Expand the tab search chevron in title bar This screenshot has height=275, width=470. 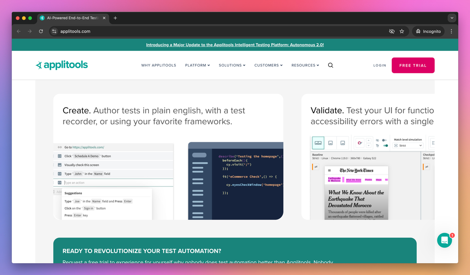click(x=452, y=18)
